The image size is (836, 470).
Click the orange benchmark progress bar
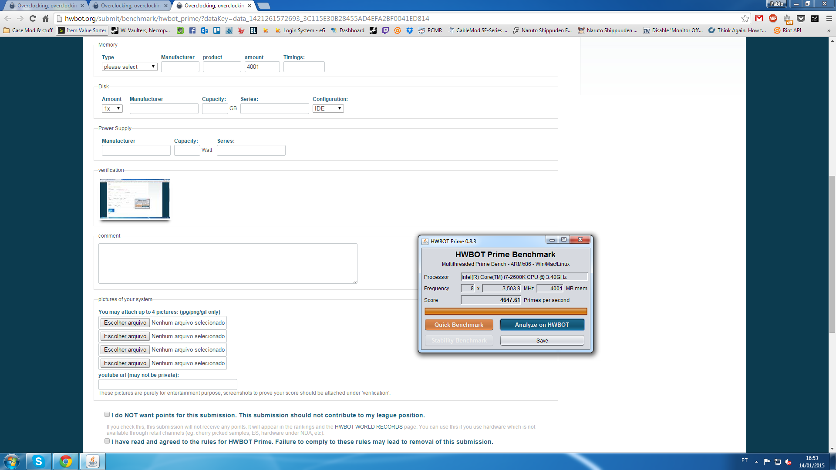tap(506, 311)
